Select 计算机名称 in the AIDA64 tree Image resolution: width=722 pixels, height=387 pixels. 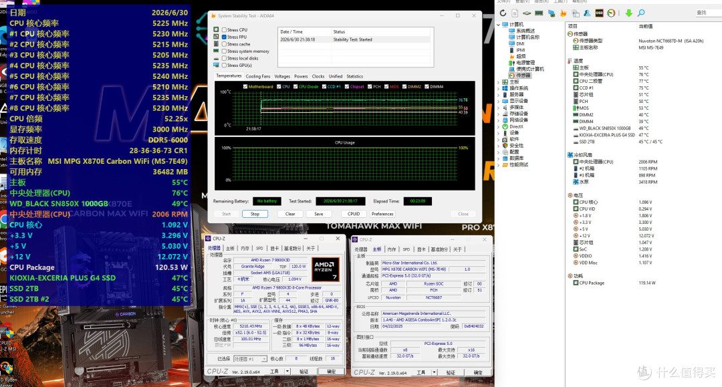[x=527, y=37]
